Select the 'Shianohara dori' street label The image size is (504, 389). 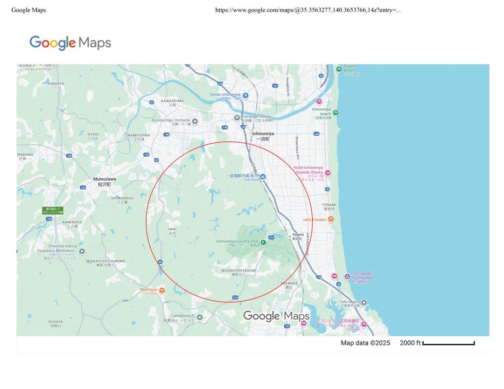pos(297,148)
